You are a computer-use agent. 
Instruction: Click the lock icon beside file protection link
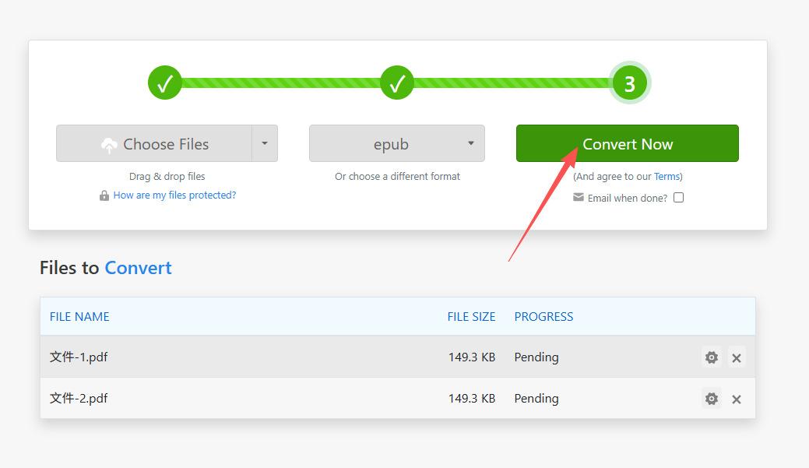click(x=104, y=195)
